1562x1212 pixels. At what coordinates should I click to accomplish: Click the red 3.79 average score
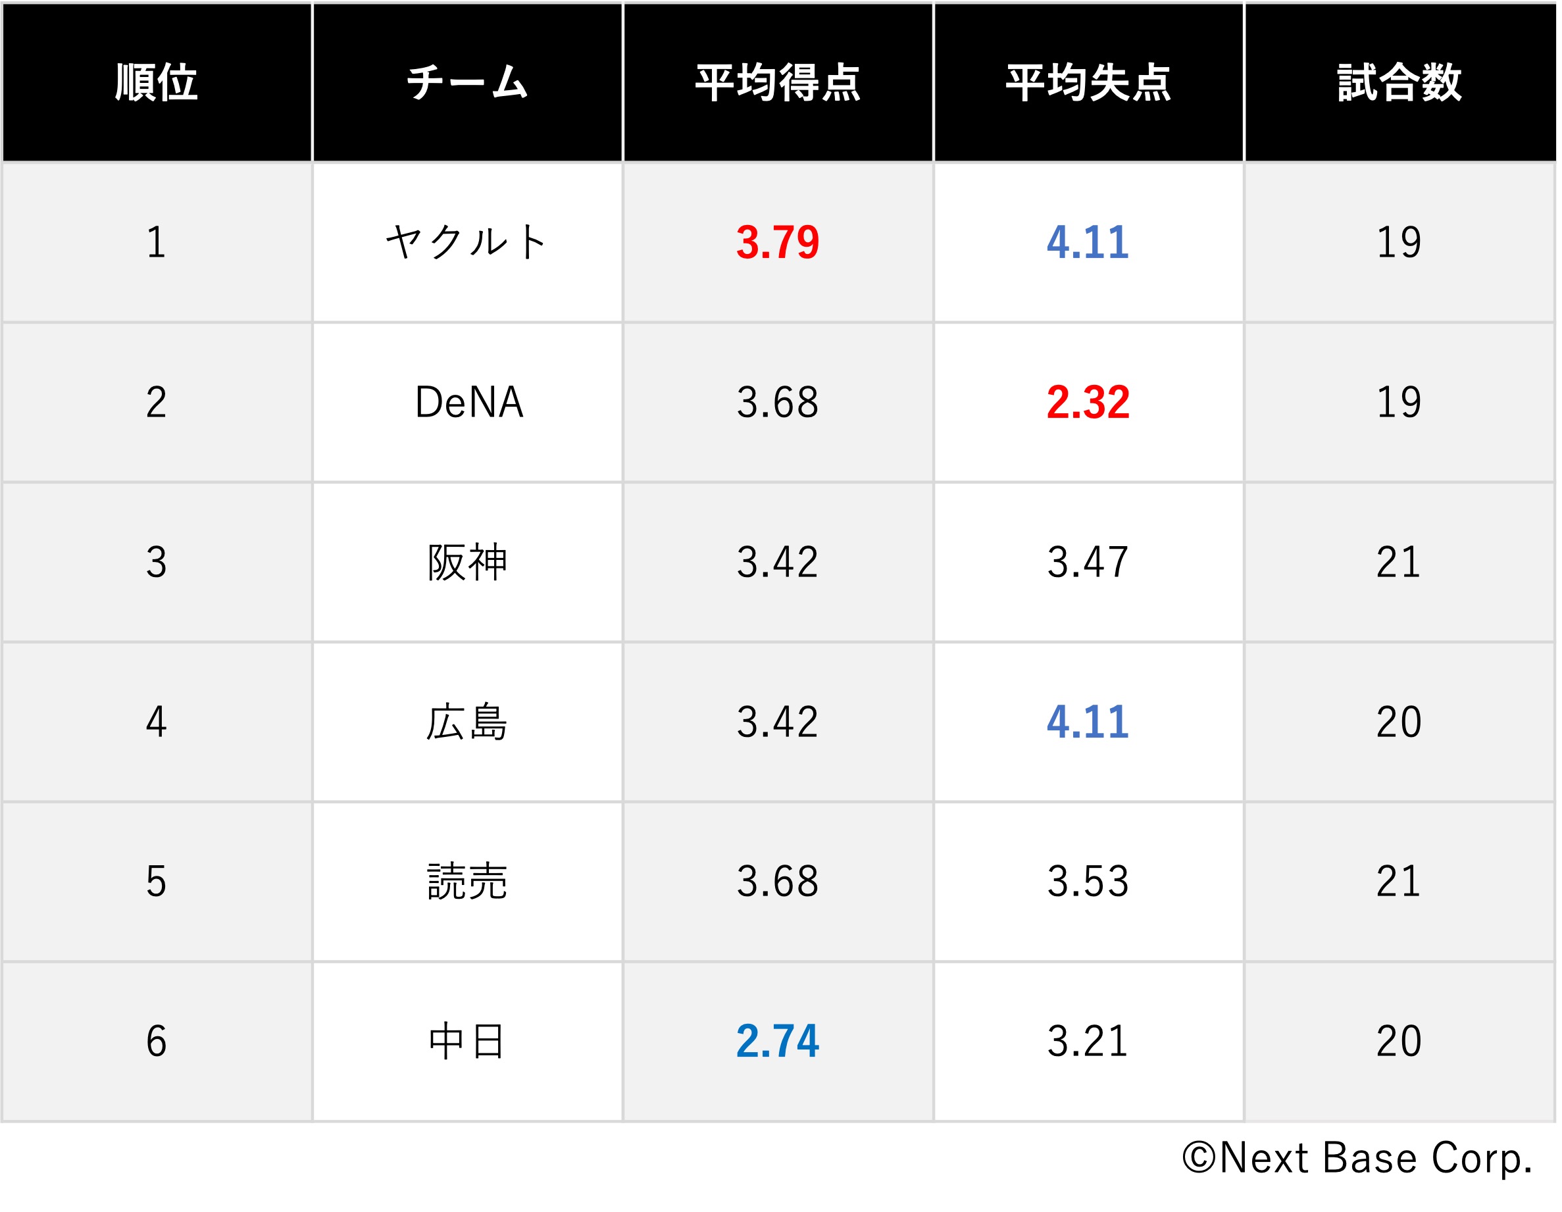click(778, 241)
